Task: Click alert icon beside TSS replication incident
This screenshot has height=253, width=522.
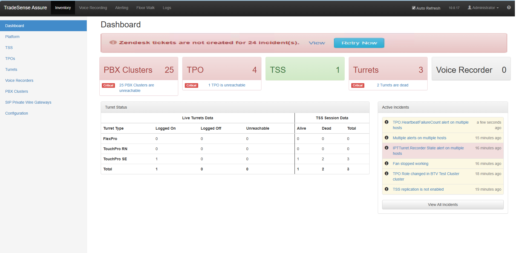Action: tap(387, 189)
